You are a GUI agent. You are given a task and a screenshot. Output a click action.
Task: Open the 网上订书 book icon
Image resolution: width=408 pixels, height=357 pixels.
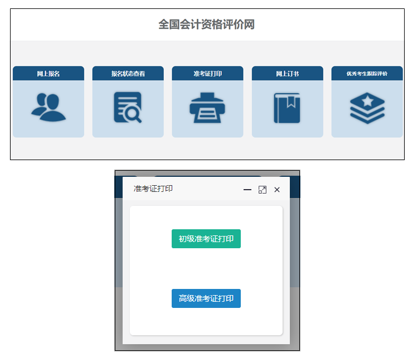(x=287, y=108)
